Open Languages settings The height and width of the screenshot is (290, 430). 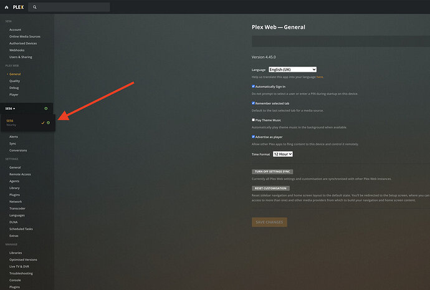coord(17,215)
